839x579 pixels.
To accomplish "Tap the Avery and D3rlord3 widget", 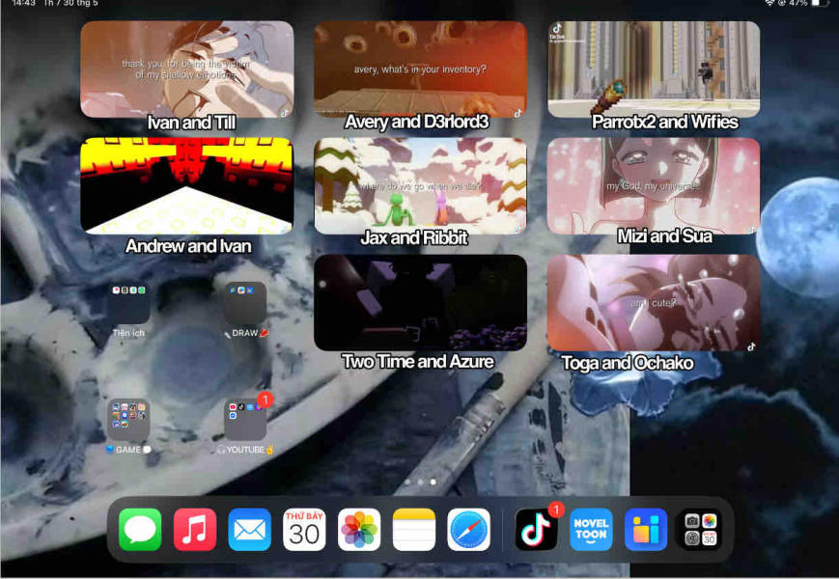I will coord(420,69).
